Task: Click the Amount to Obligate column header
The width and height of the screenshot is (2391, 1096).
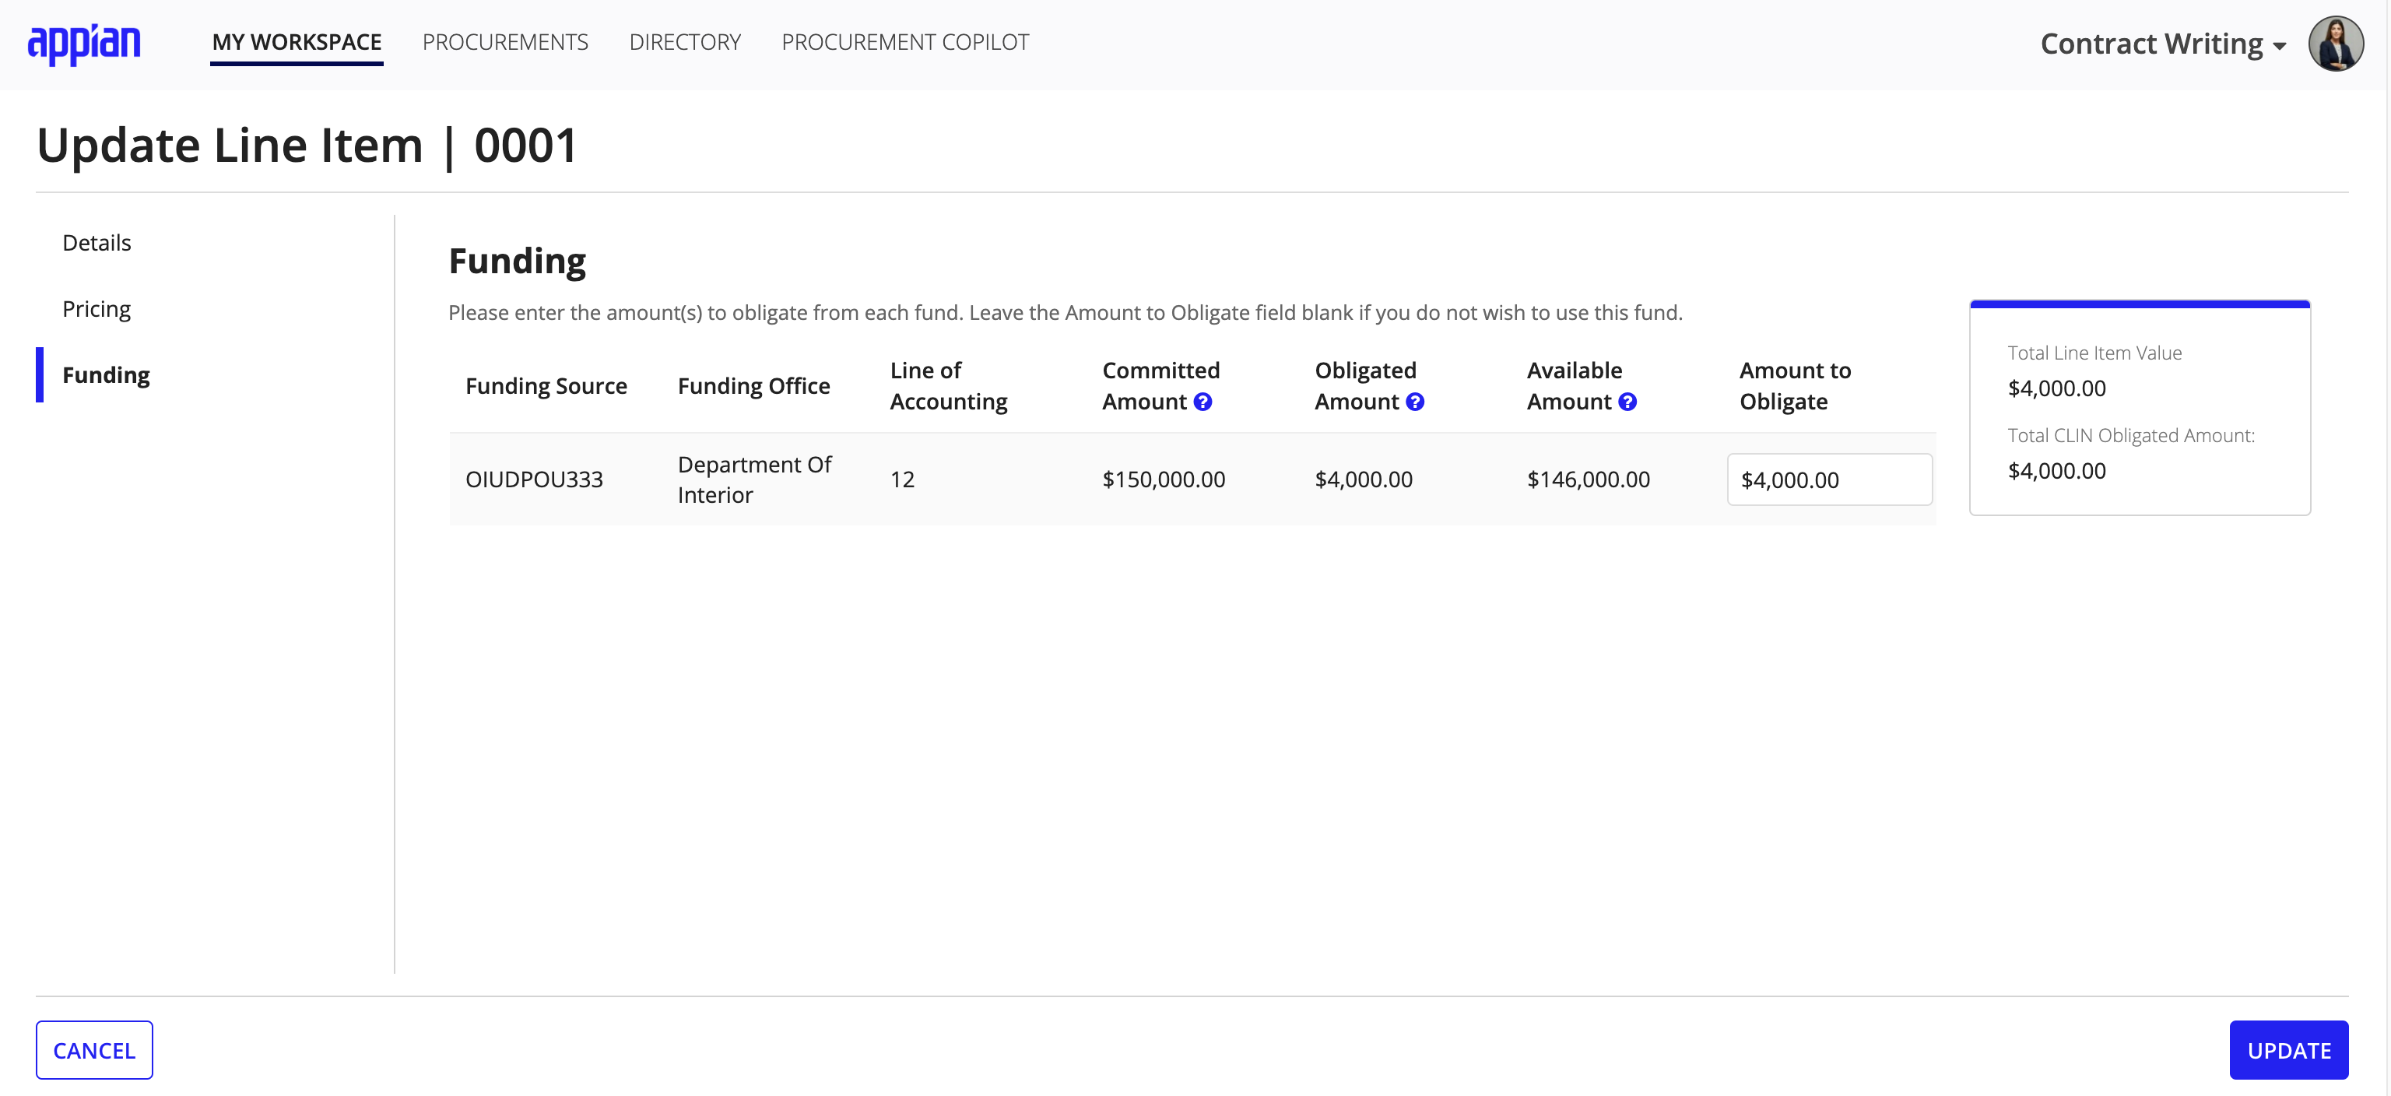Action: pos(1795,386)
